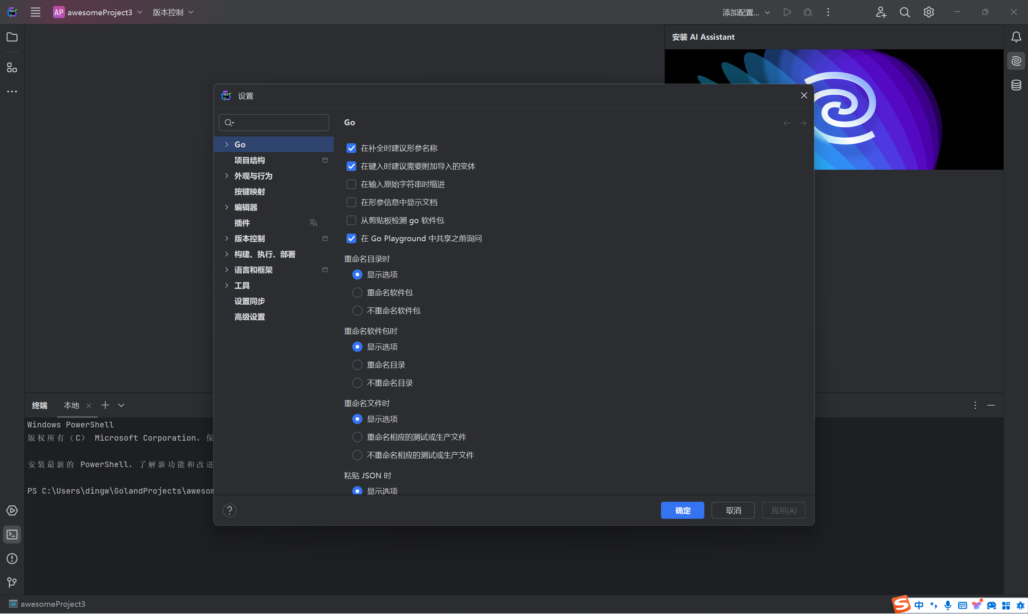The height and width of the screenshot is (614, 1028).
Task: Select 重命名软件包 radio option
Action: (x=357, y=293)
